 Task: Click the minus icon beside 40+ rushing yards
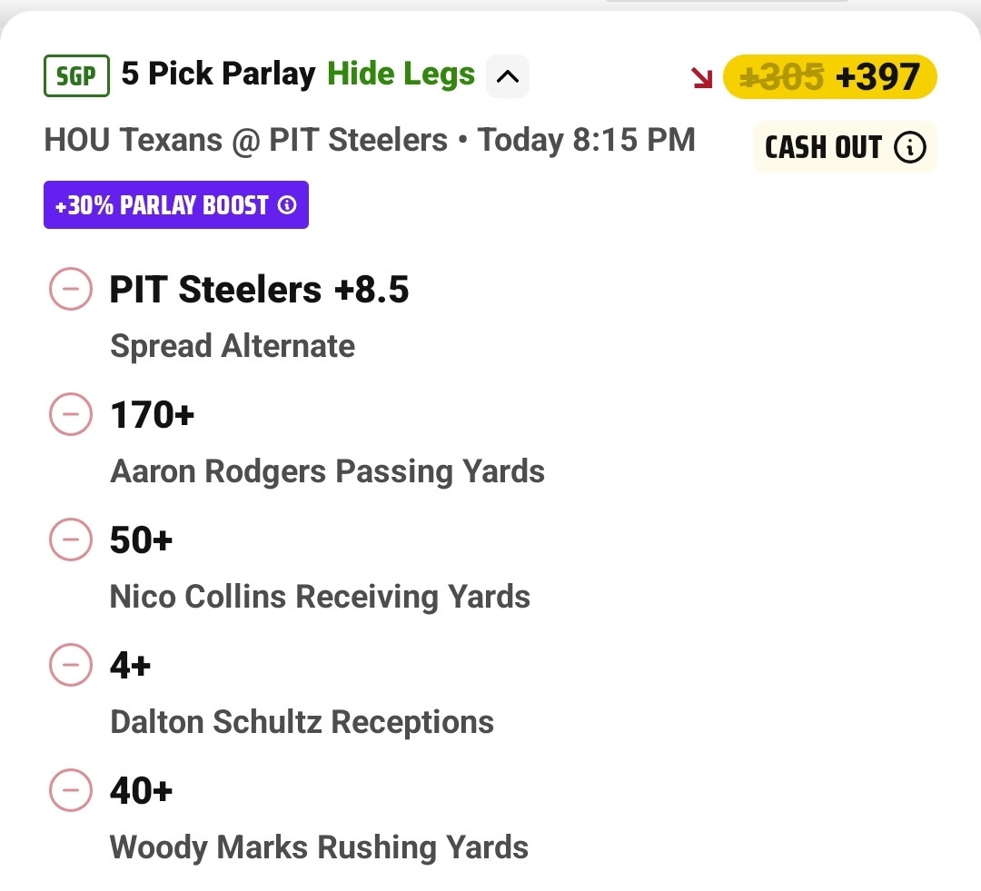click(70, 792)
